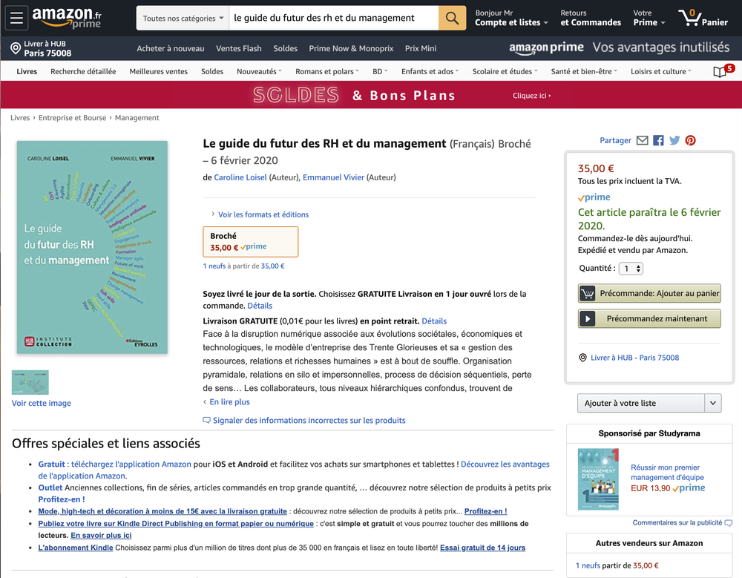Image resolution: width=742 pixels, height=578 pixels.
Task: Open the Toutes nos catégories dropdown
Action: point(183,18)
